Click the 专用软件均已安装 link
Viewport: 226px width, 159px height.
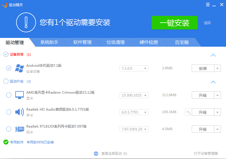click(x=40, y=142)
